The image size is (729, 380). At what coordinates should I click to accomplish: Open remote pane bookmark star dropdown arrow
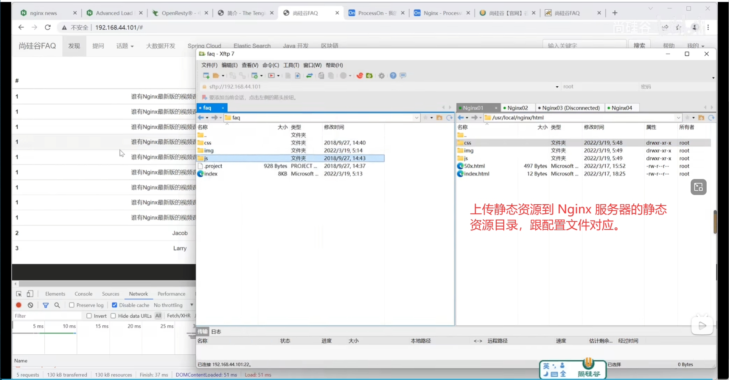point(693,117)
